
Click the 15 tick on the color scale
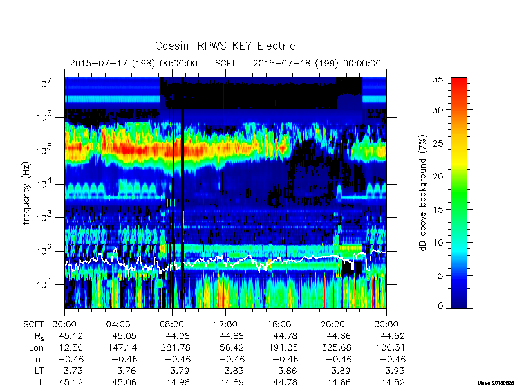click(438, 209)
